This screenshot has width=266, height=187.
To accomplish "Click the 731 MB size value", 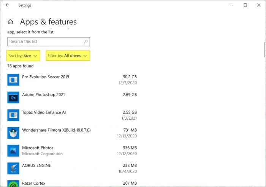I will click(130, 130).
